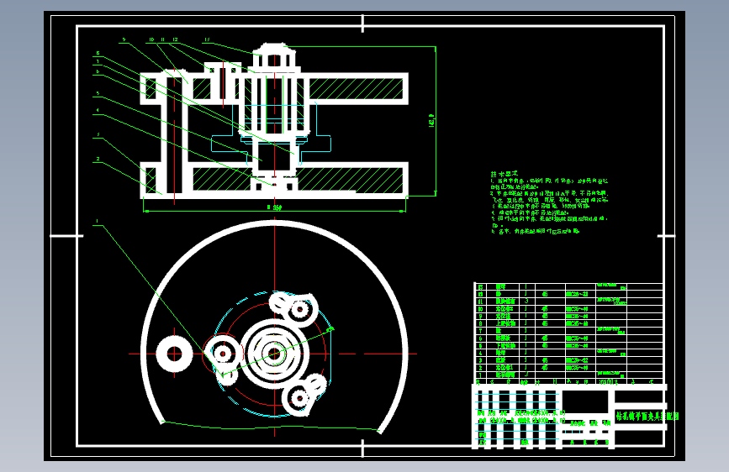Select balloon label 3 in section view
Screen dimensions: 729x472
(98, 134)
